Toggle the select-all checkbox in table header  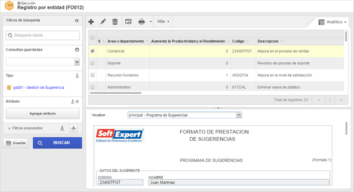(92, 38)
